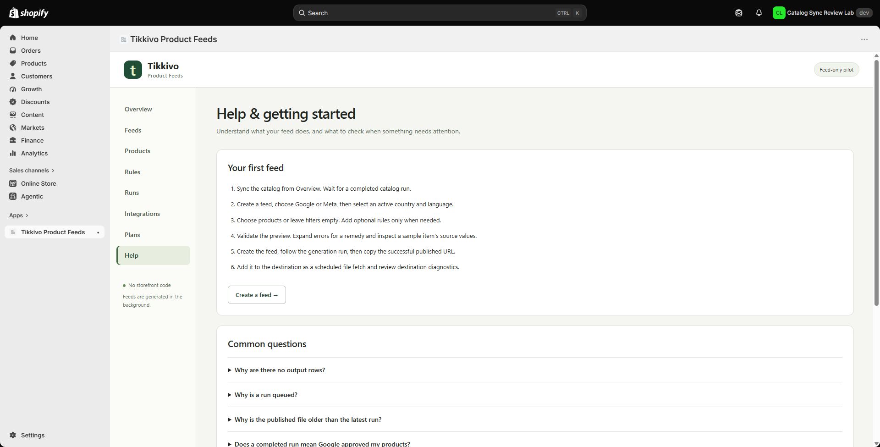The height and width of the screenshot is (447, 880).
Task: Click the 'Your first feed' heading
Action: (x=256, y=168)
